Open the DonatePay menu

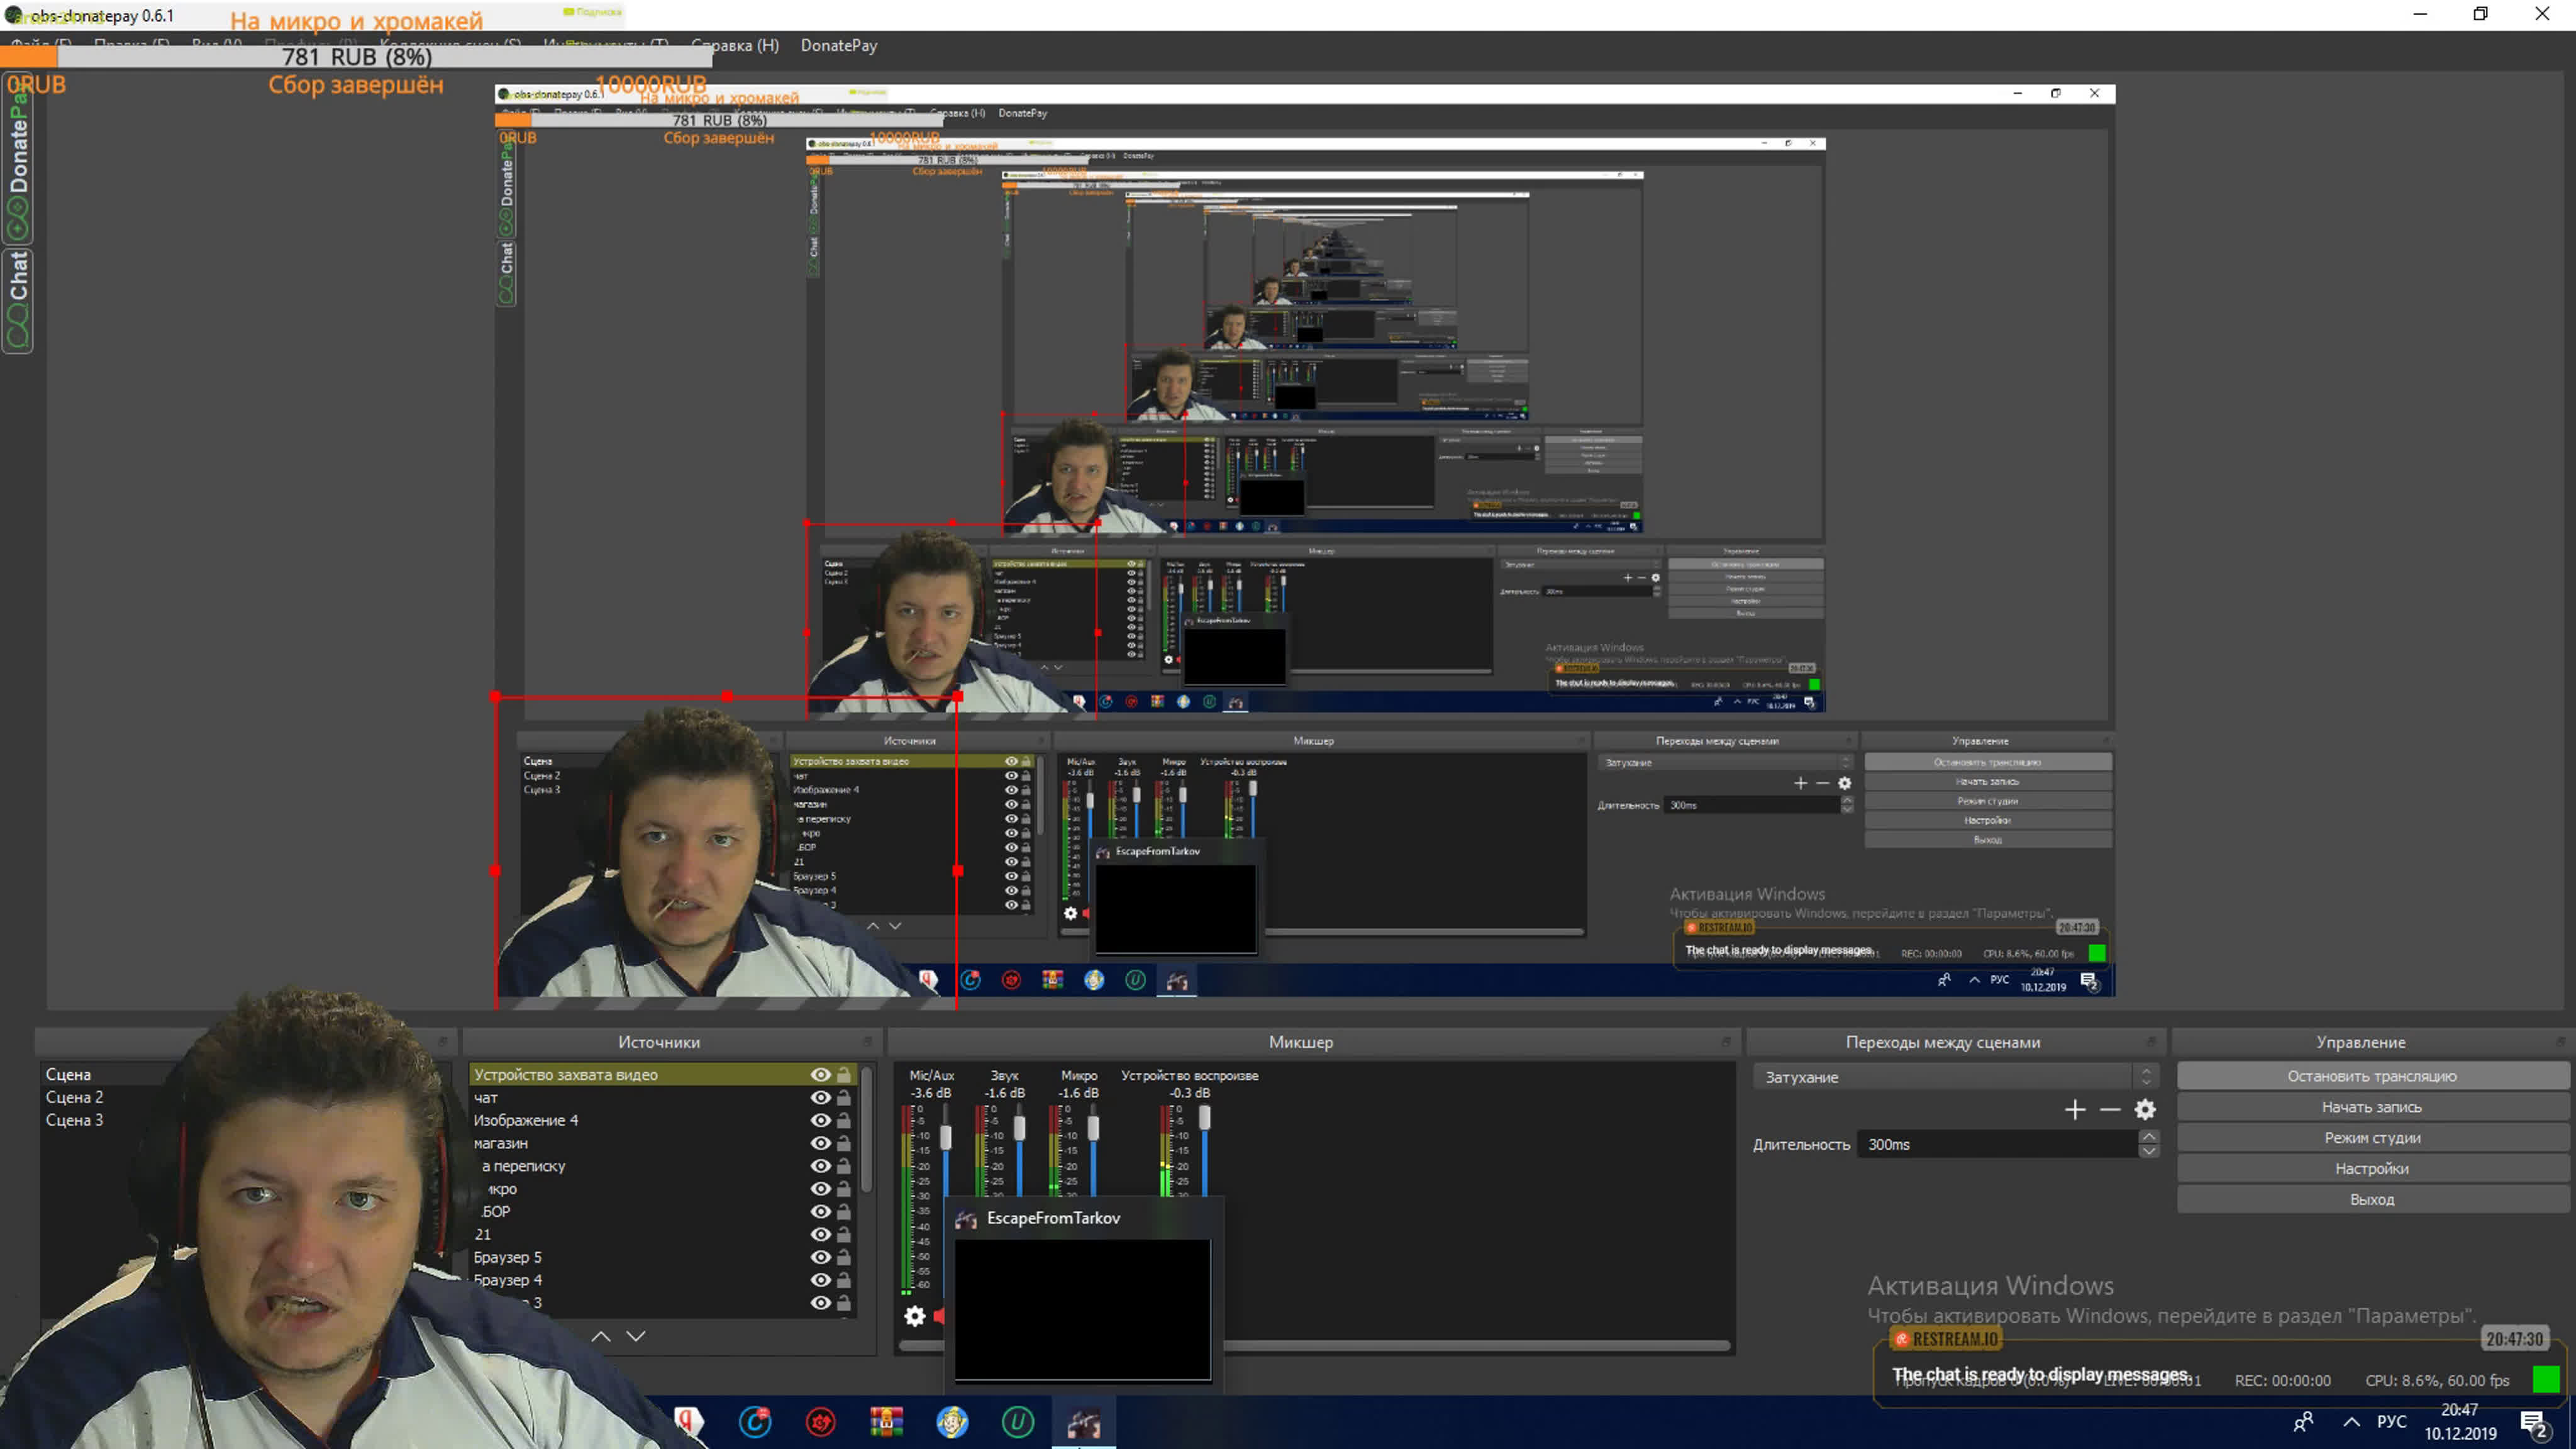pyautogui.click(x=839, y=45)
